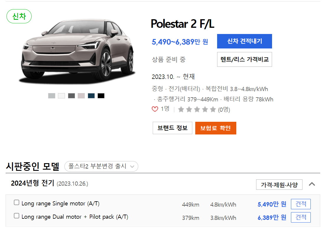Click 렌트/리스 가격비교 button
Image resolution: width=327 pixels, height=232 pixels.
coord(244,59)
